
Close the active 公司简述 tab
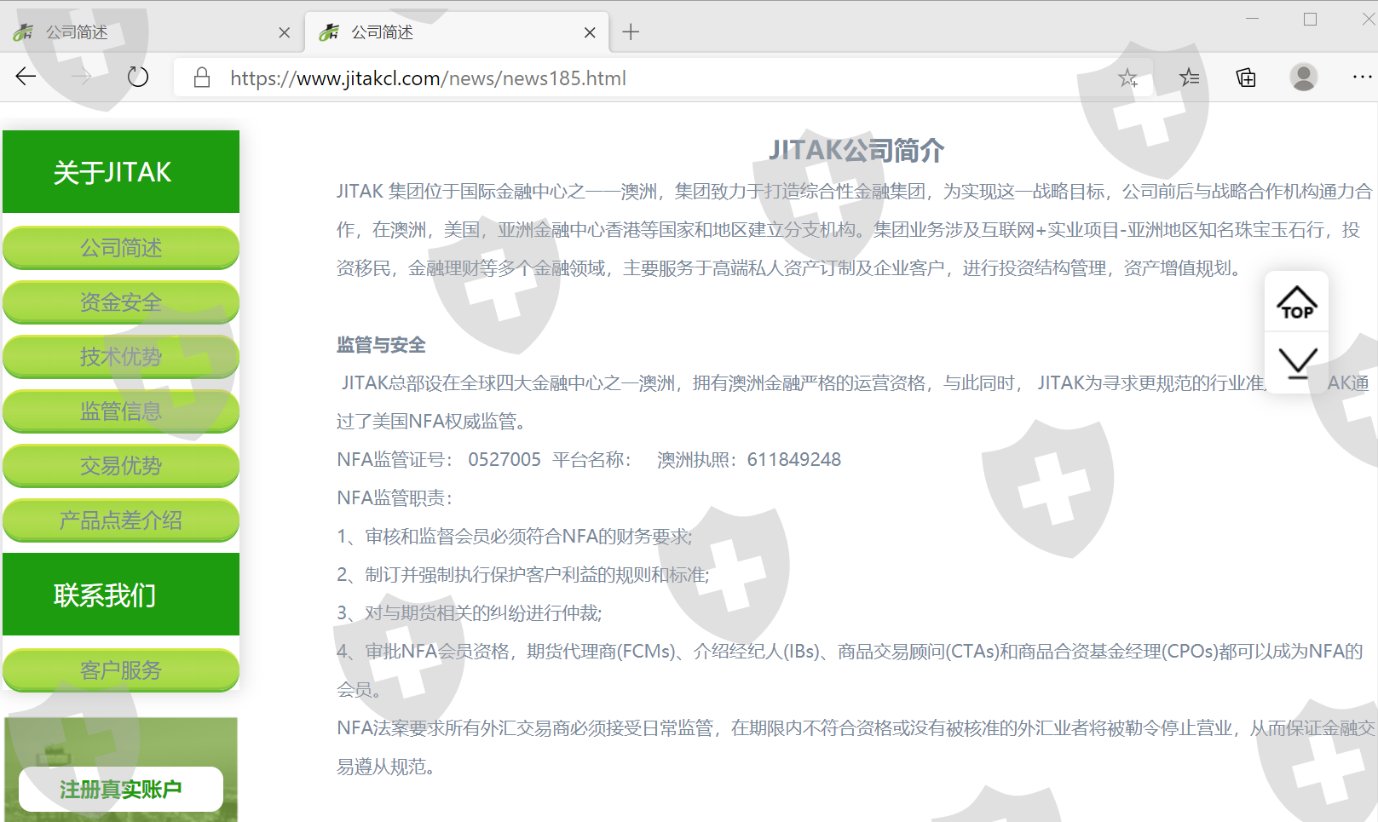click(x=590, y=32)
